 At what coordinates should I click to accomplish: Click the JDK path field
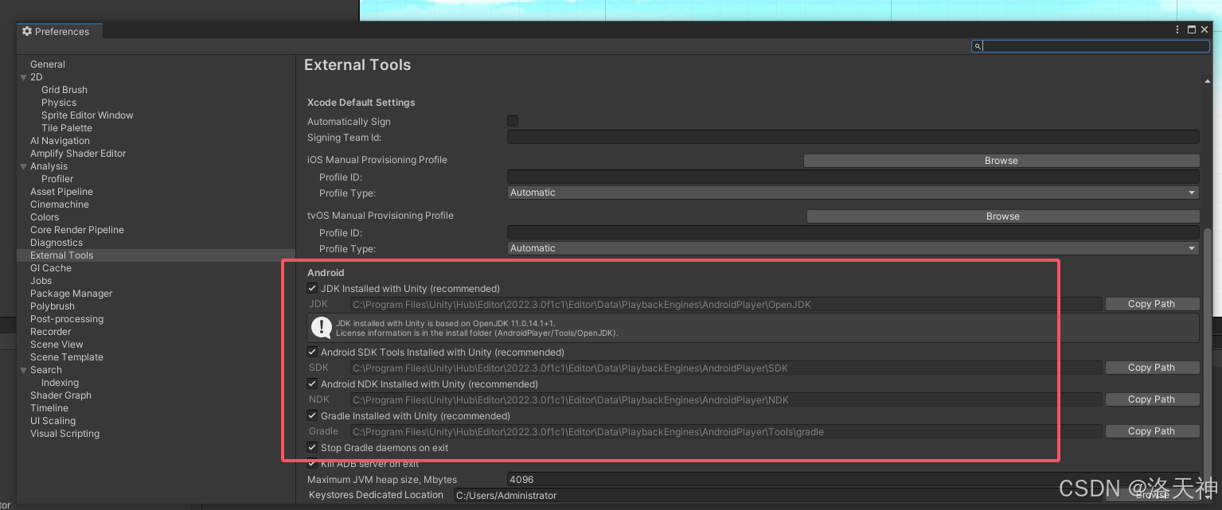pos(726,304)
